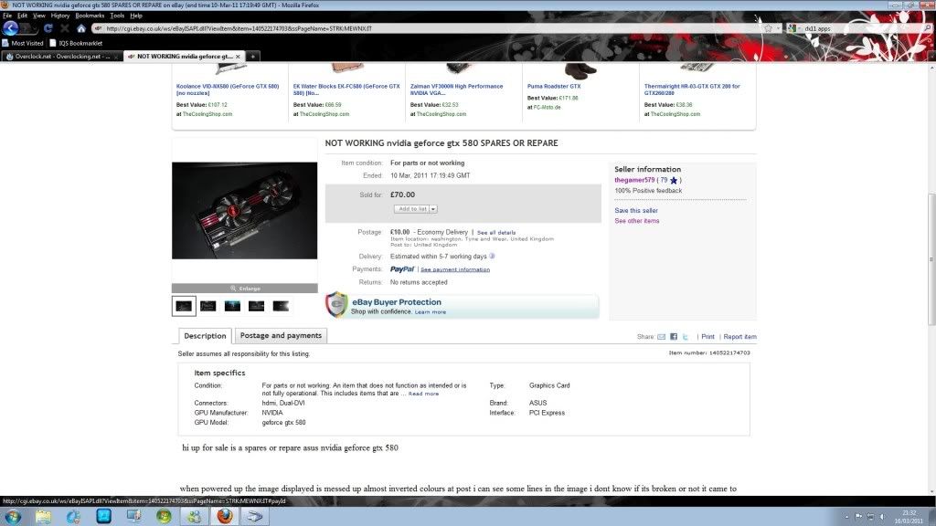Click Learn more under Buyer Protection
Screen dimensions: 936x526
(431, 312)
